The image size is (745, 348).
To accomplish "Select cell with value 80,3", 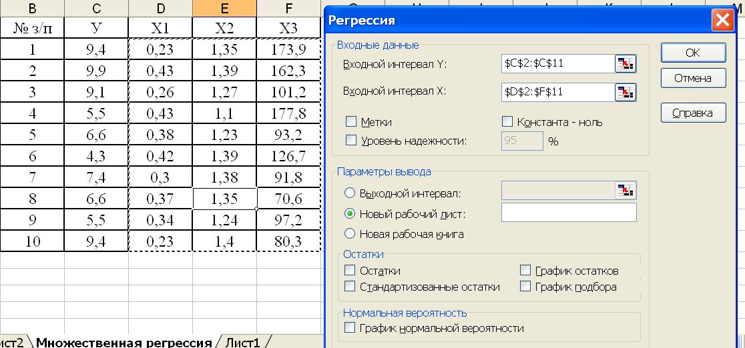I will [288, 241].
